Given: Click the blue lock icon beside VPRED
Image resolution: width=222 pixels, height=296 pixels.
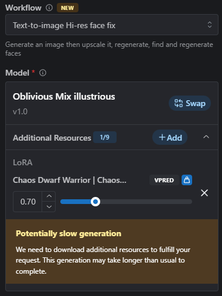Looking at the screenshot, I should (187, 180).
